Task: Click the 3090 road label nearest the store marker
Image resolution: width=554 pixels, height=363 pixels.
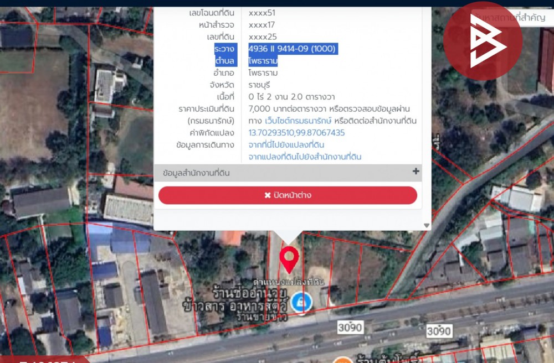Action: click(x=350, y=328)
